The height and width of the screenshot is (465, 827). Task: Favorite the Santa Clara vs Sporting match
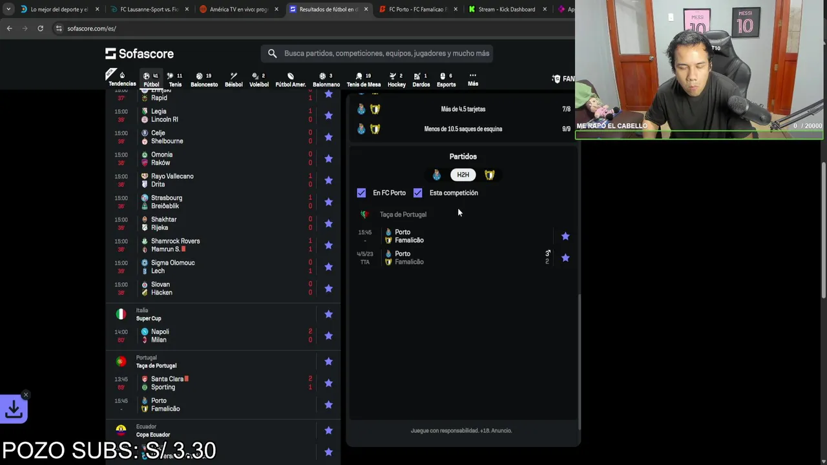328,383
